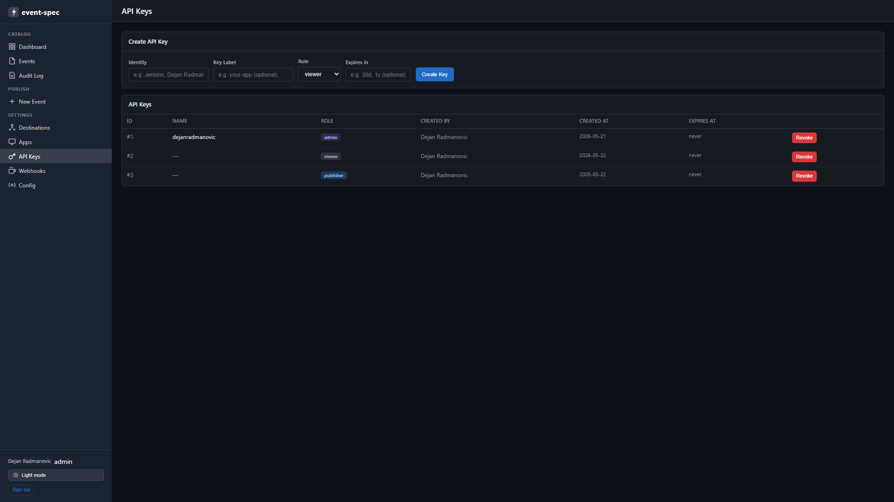The image size is (894, 502).
Task: Click the Sign out button
Action: (x=21, y=490)
